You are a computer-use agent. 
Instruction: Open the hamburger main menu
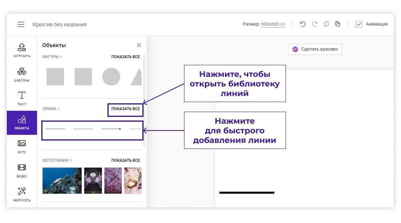click(21, 24)
